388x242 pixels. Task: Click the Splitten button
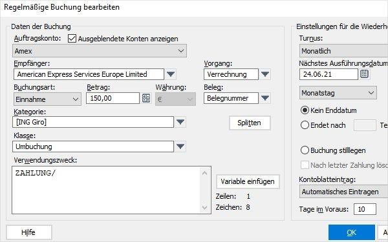[250, 123]
